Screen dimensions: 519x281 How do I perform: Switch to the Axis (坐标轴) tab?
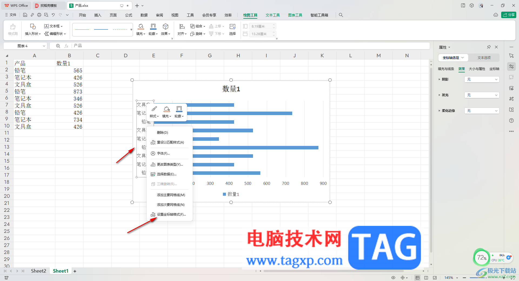pos(494,69)
